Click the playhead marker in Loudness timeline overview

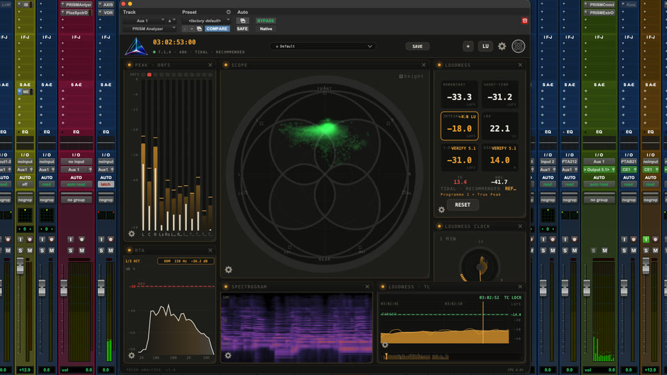tap(386, 356)
